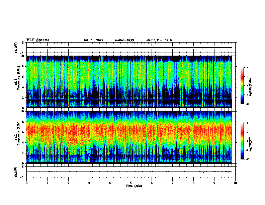Click the ch.2 spectrogram "4" kHz tick label
Screen dimensions: 265x205
tap(23, 143)
